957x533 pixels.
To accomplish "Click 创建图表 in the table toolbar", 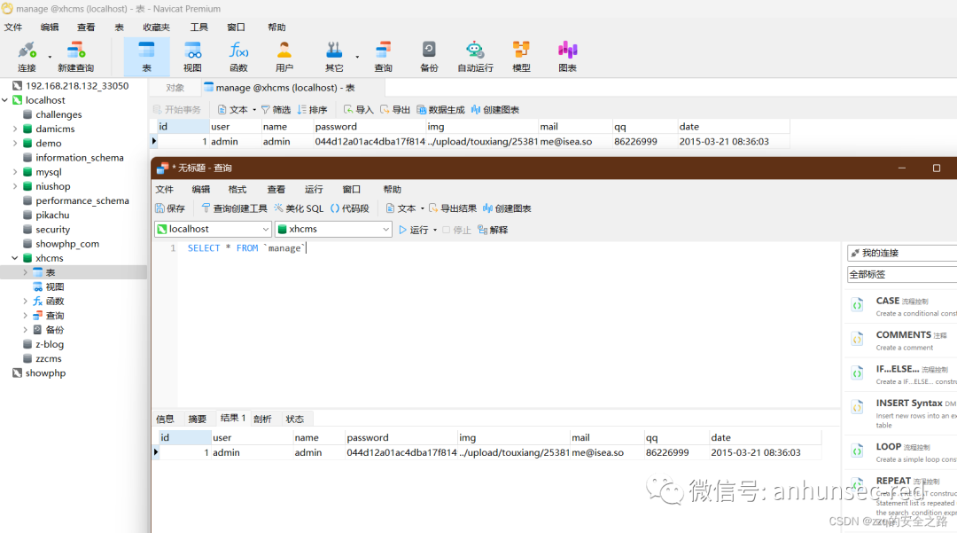I will pos(495,110).
